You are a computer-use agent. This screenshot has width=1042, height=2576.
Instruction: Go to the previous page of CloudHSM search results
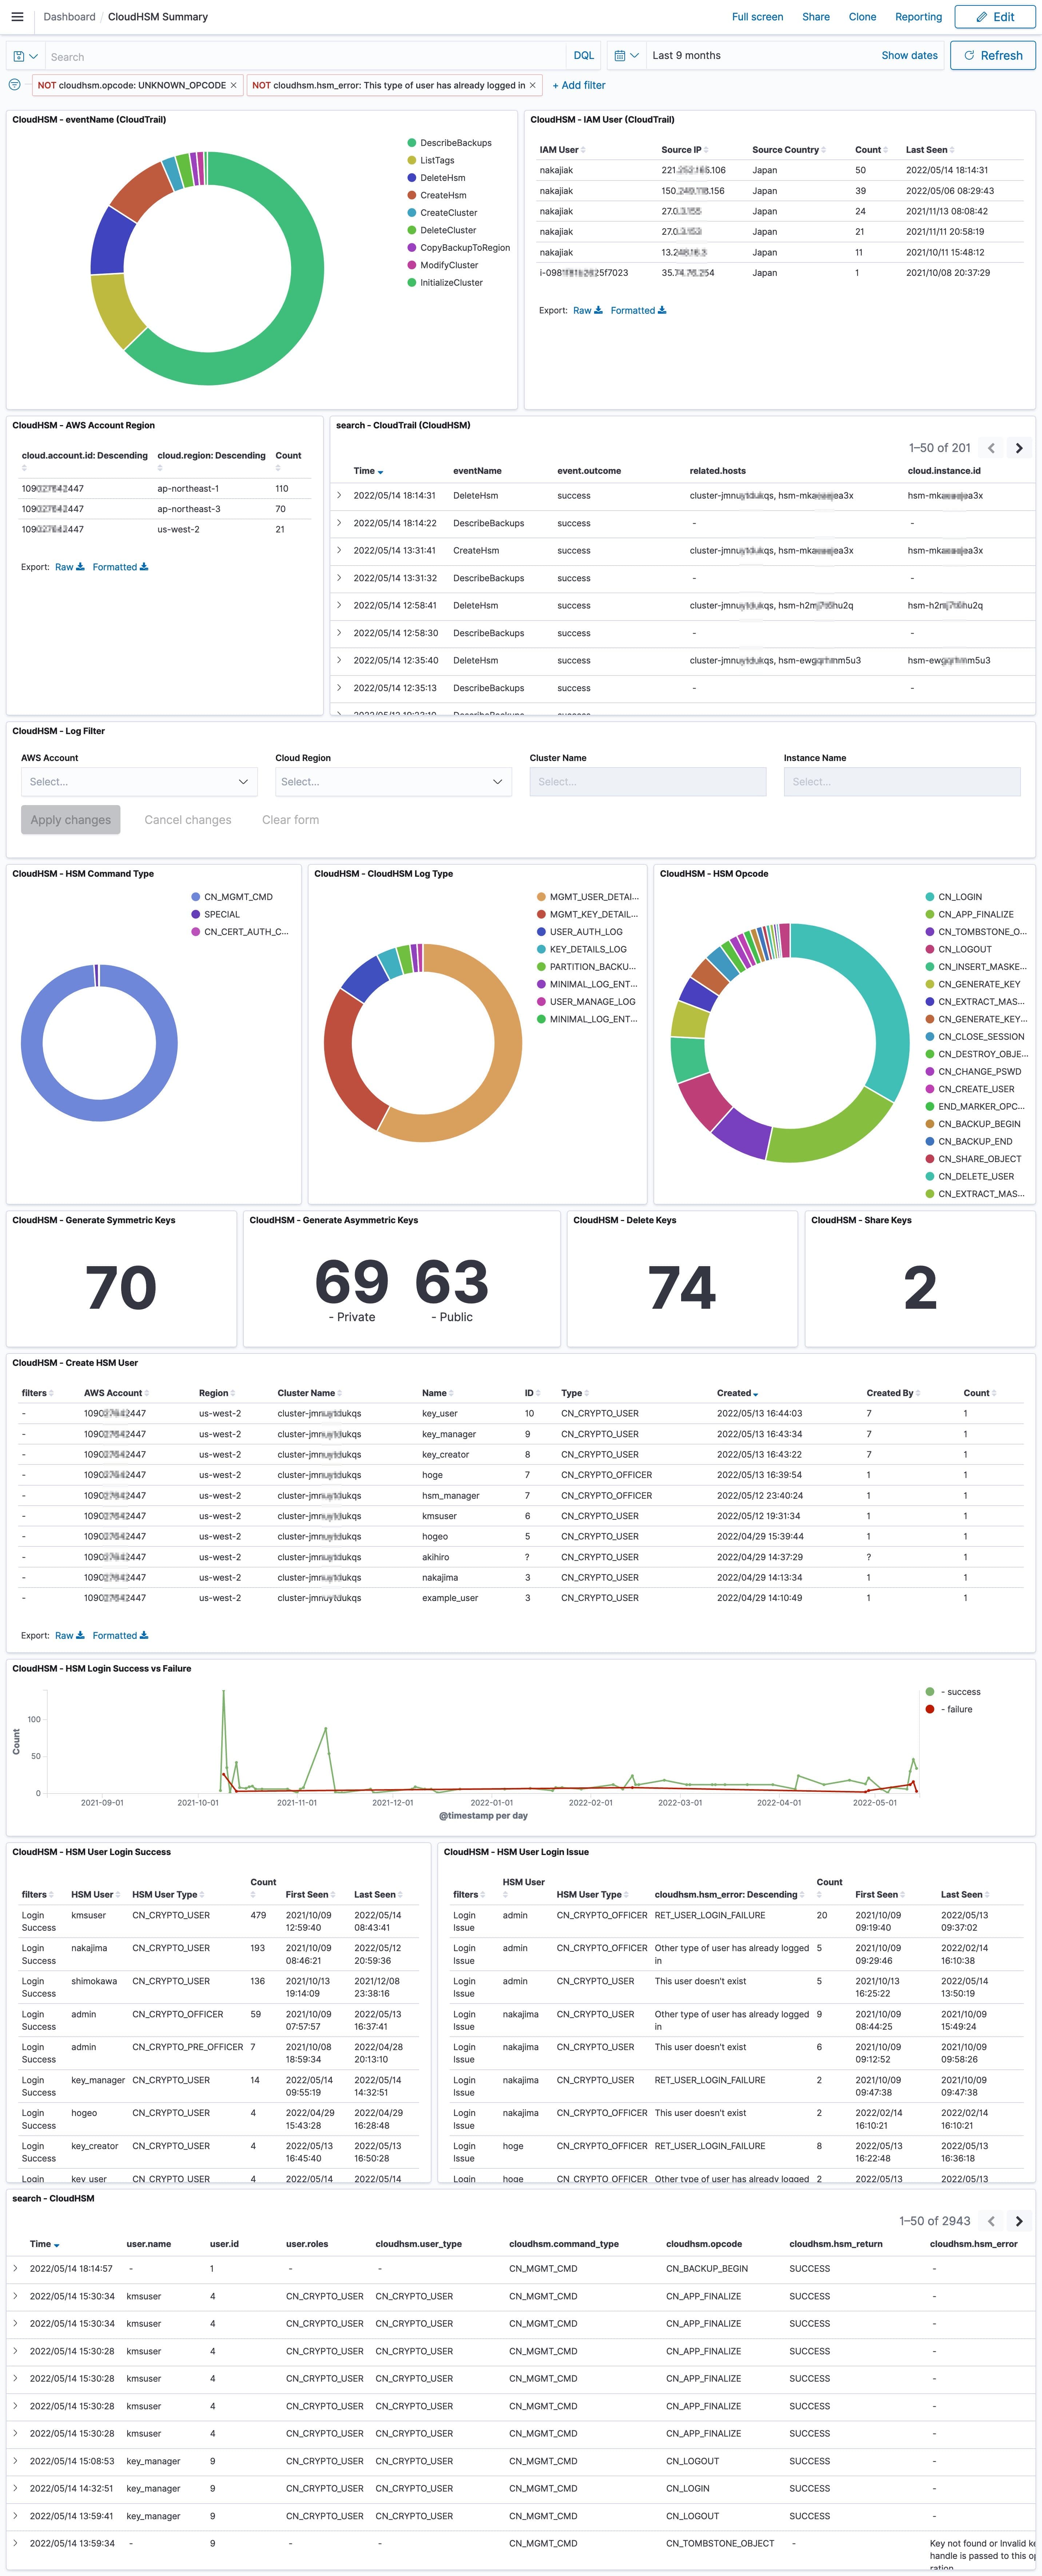[x=991, y=2221]
